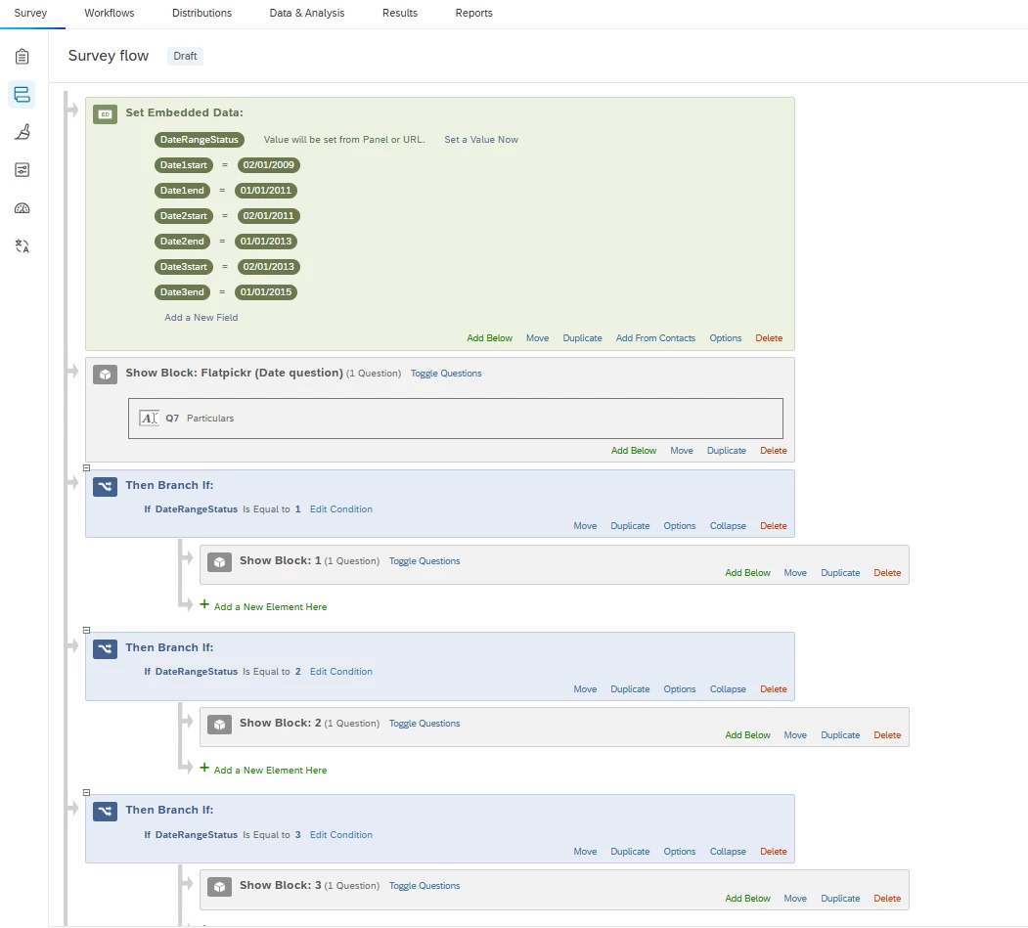Open survey options sliders icon

[x=22, y=170]
